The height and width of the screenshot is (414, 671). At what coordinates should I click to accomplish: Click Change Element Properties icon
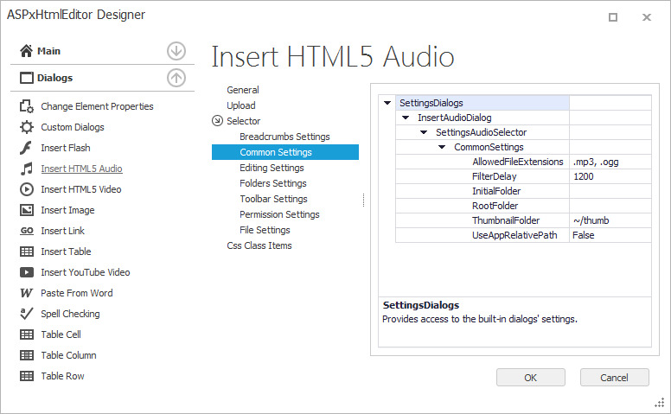point(27,106)
